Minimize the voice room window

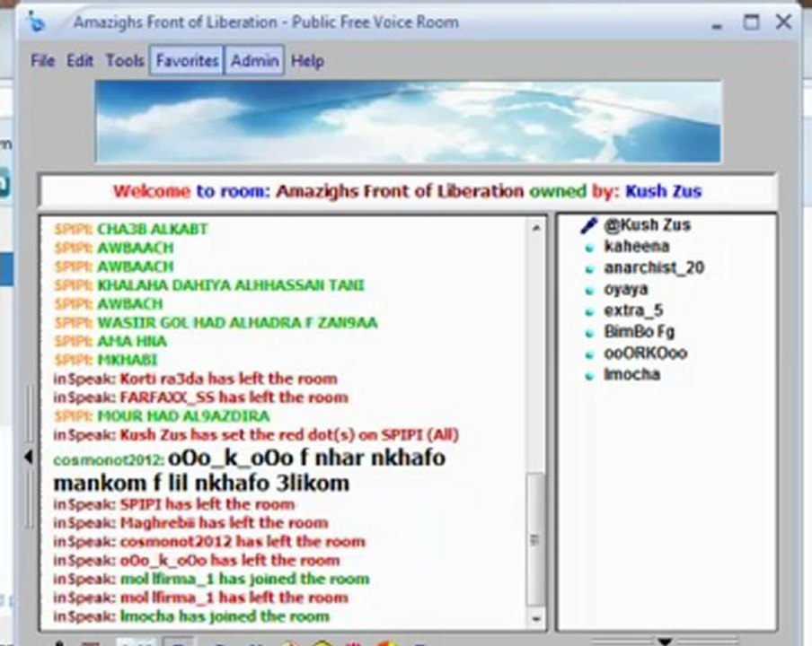click(x=717, y=25)
